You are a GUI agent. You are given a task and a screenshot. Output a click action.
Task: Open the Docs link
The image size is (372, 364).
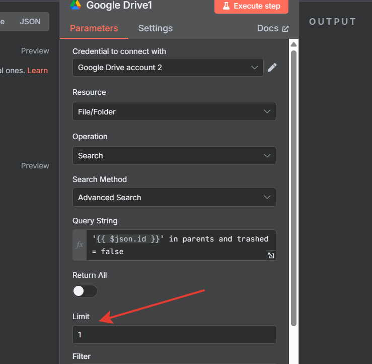[273, 28]
